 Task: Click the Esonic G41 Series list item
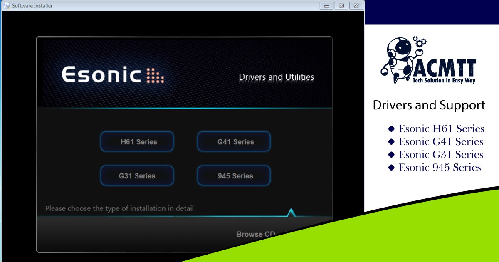tap(436, 141)
